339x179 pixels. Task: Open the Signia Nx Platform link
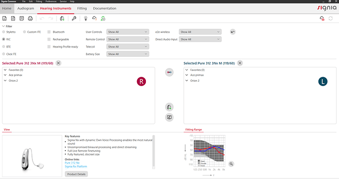[x=76, y=166]
